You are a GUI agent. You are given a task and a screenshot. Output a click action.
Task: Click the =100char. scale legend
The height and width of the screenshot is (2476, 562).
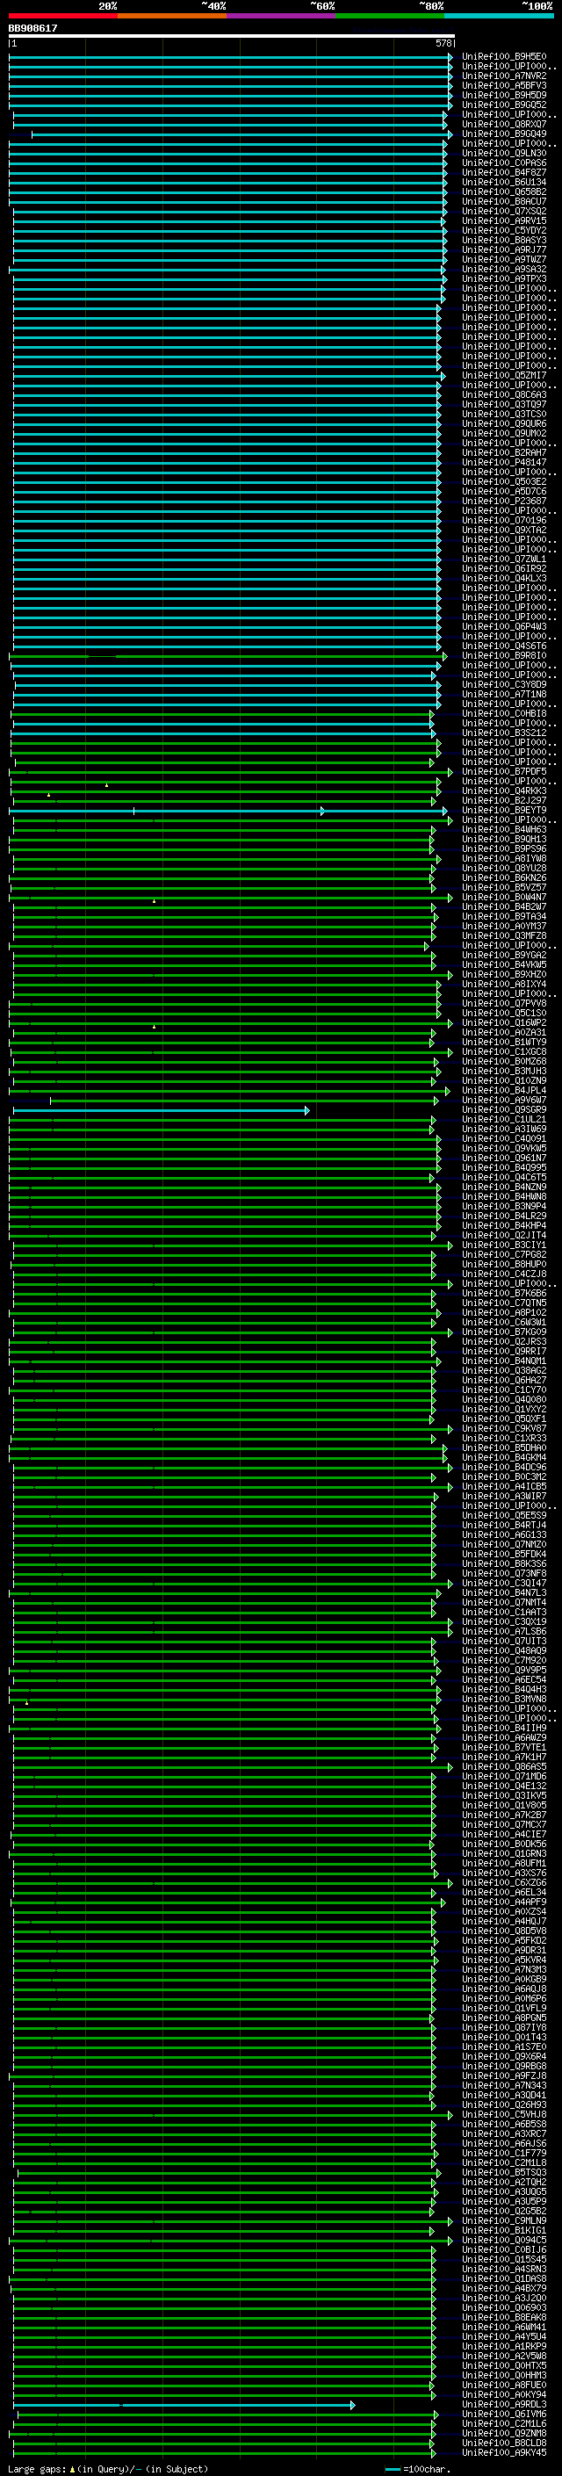[x=417, y=2469]
